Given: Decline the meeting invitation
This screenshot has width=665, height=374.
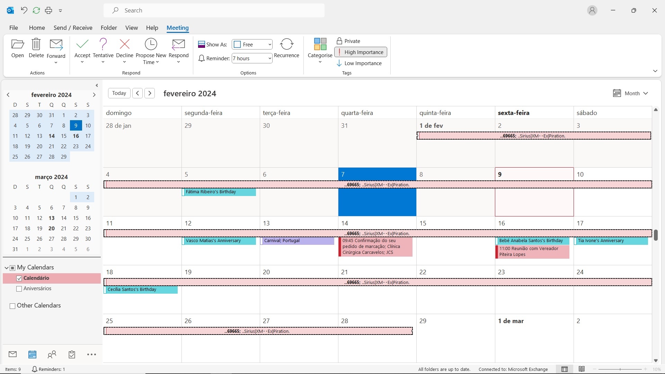Looking at the screenshot, I should pyautogui.click(x=125, y=50).
